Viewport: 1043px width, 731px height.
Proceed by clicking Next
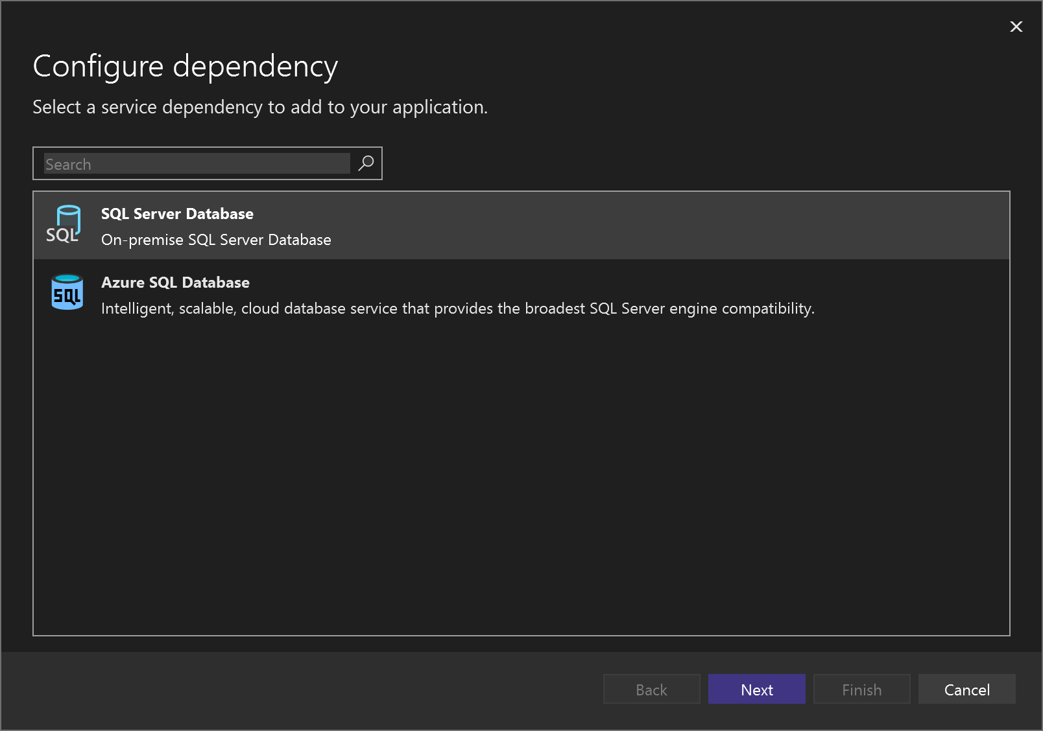click(756, 689)
